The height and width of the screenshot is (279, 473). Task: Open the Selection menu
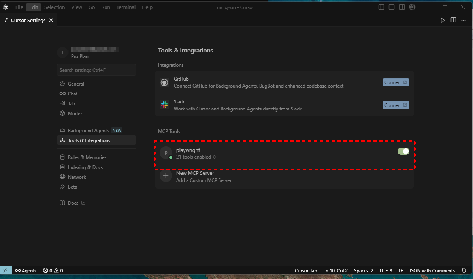(x=55, y=7)
